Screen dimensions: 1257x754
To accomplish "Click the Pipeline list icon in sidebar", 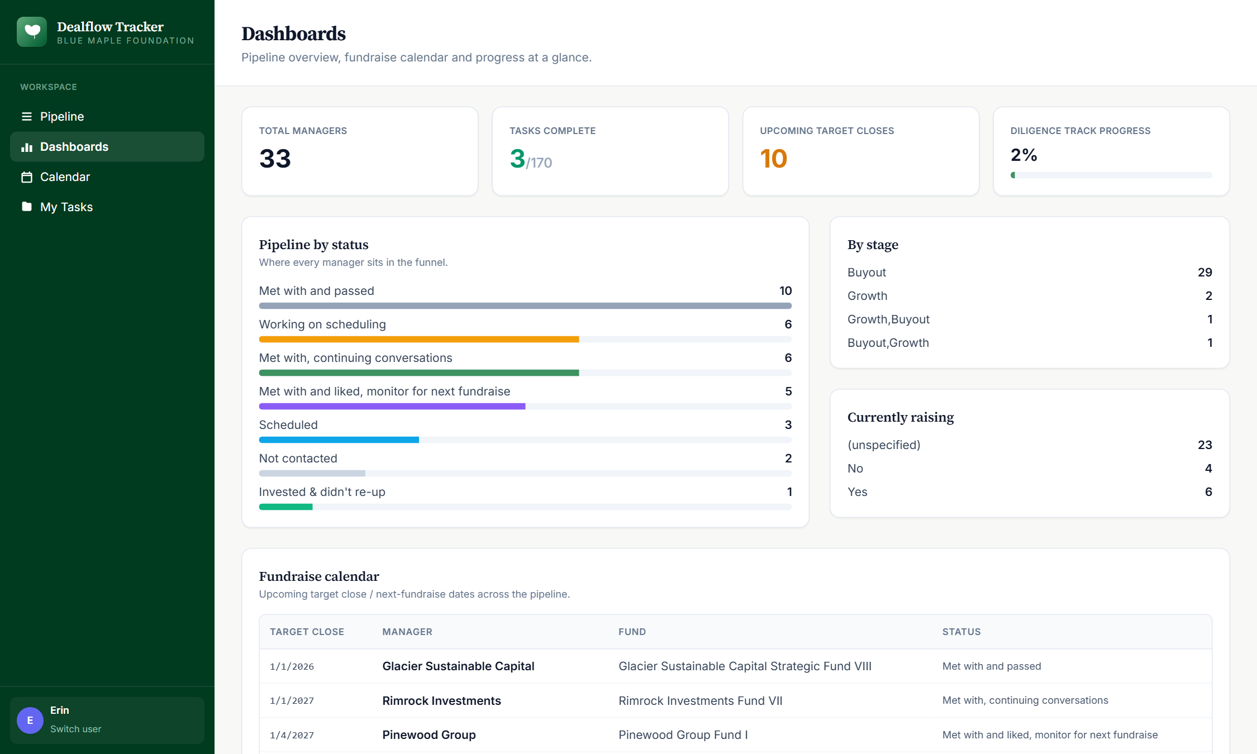I will (26, 117).
